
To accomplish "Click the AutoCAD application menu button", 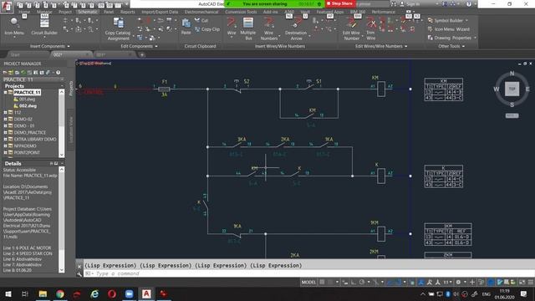I will 7,6.
